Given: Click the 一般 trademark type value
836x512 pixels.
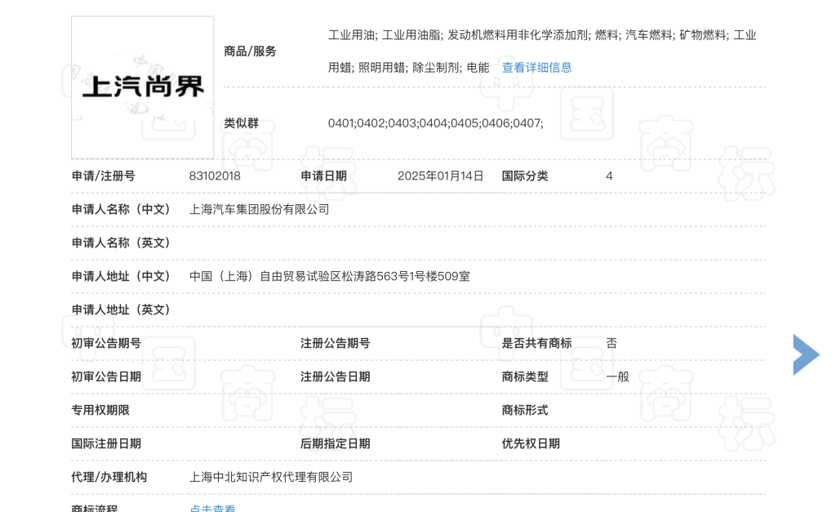Looking at the screenshot, I should point(617,376).
